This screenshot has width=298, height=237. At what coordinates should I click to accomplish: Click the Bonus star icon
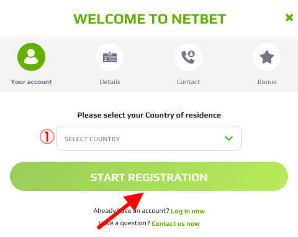click(267, 57)
